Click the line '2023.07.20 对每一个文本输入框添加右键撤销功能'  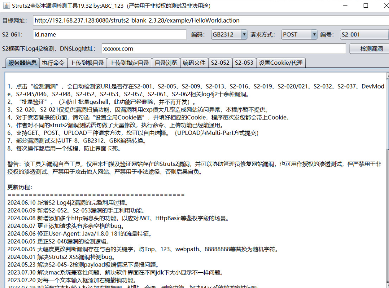pyautogui.click(x=72, y=280)
